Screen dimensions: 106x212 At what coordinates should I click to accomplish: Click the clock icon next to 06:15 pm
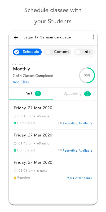pyautogui.click(x=15, y=116)
